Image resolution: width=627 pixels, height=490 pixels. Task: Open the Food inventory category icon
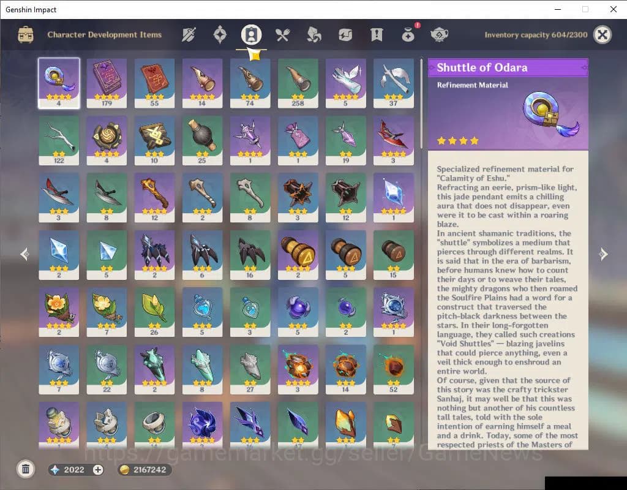[283, 35]
